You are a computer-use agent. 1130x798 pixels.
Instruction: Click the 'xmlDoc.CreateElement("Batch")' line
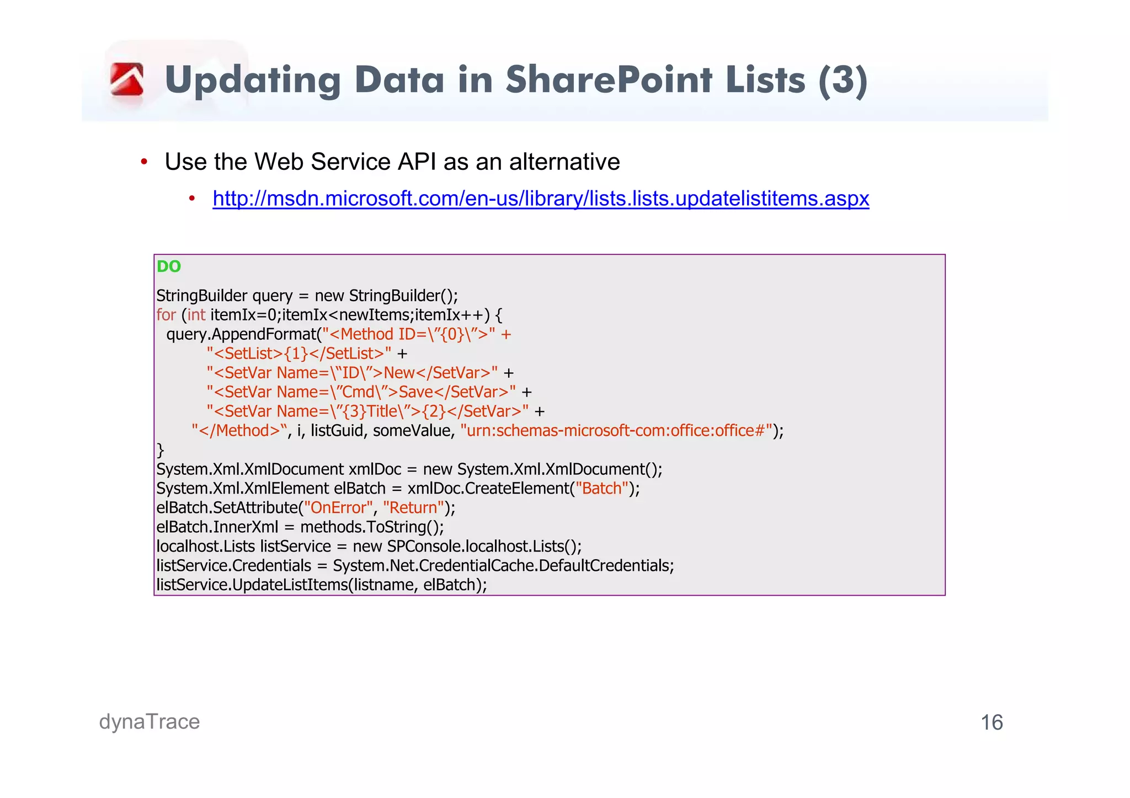[x=398, y=489]
